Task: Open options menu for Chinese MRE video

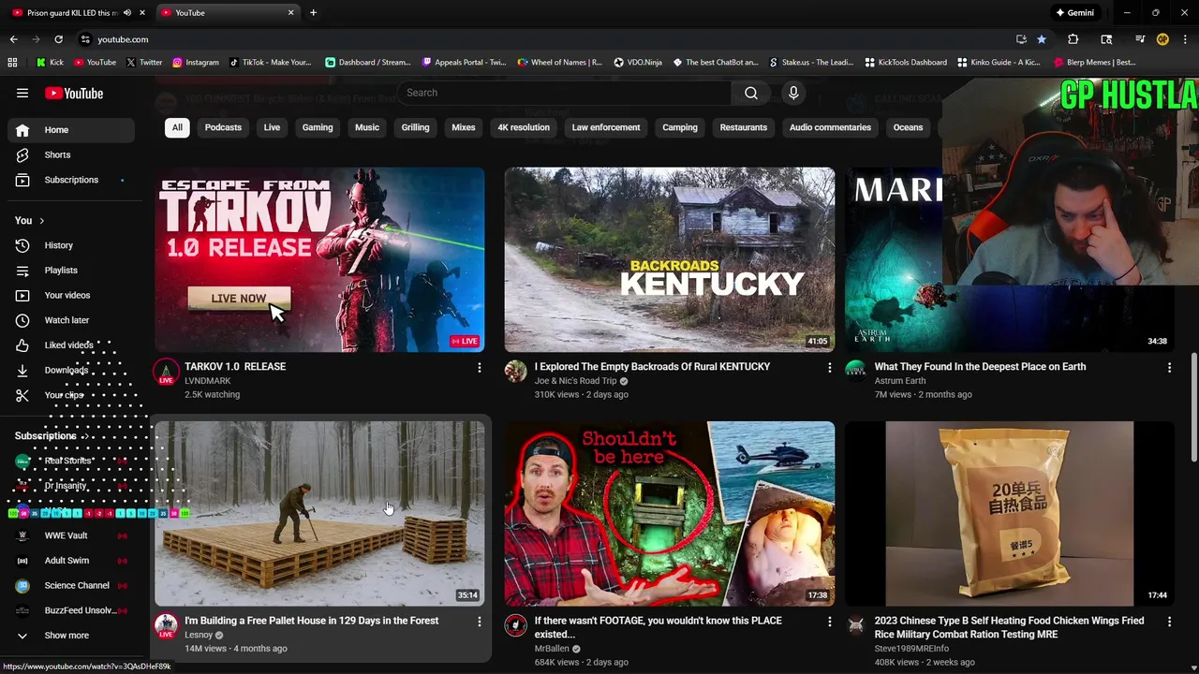Action: (x=1169, y=622)
